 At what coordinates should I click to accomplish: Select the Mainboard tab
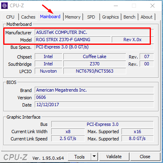(x=50, y=17)
